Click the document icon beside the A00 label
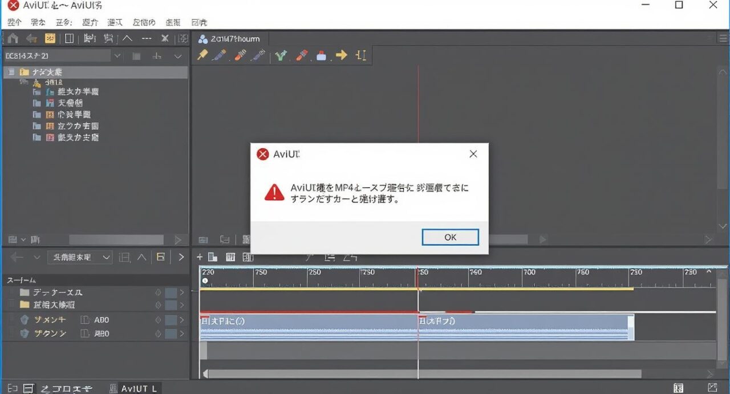Screen dimensions: 730x394 pos(86,320)
